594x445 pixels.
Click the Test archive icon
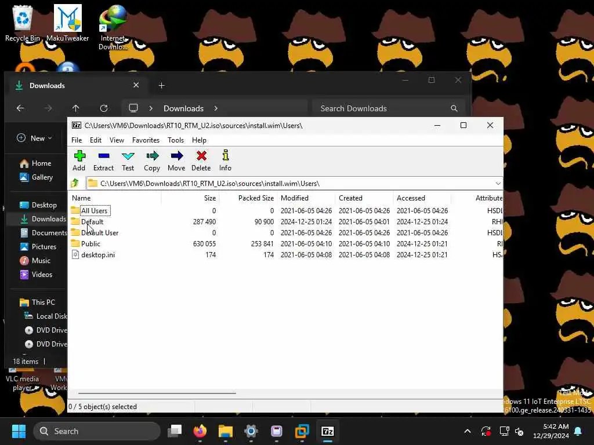128,161
